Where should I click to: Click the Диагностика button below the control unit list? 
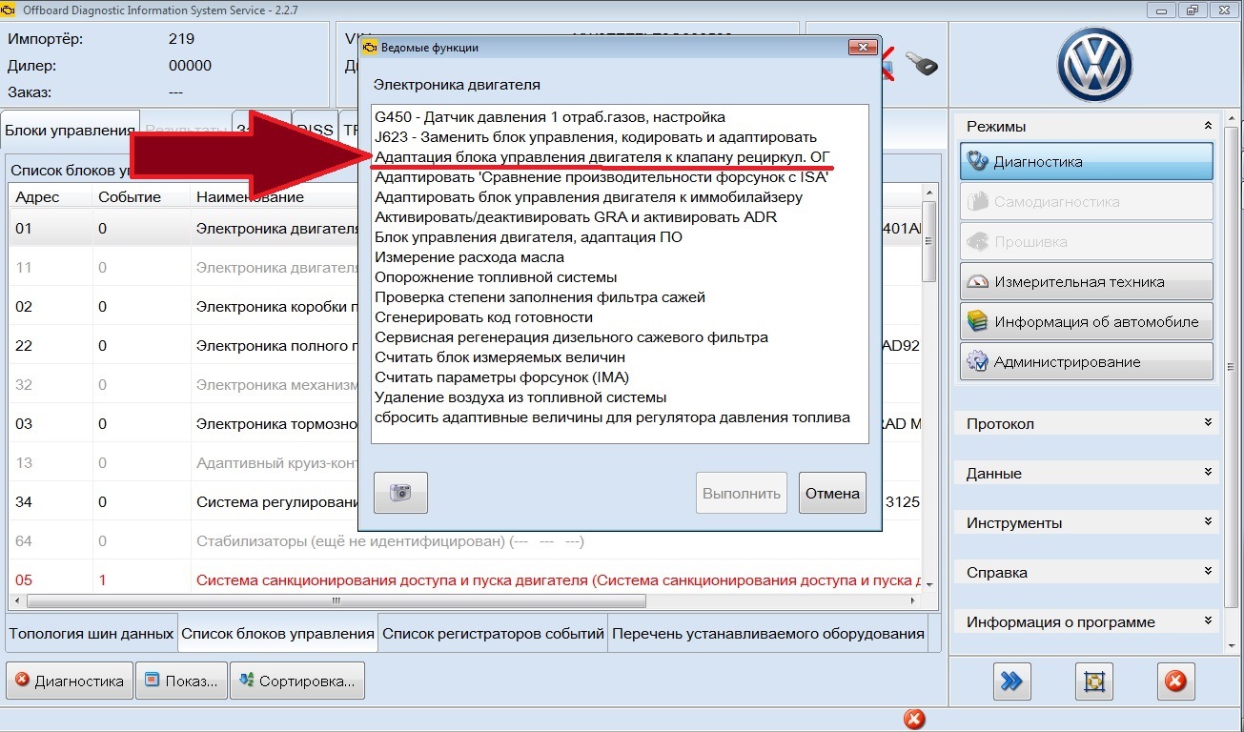pos(70,681)
